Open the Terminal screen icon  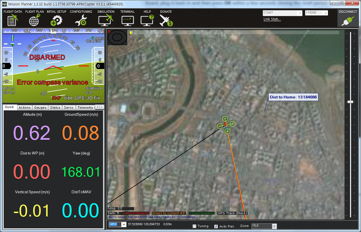(x=127, y=21)
